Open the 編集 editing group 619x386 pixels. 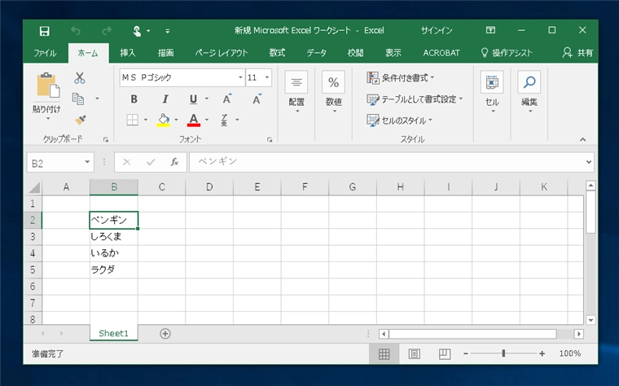(x=529, y=93)
